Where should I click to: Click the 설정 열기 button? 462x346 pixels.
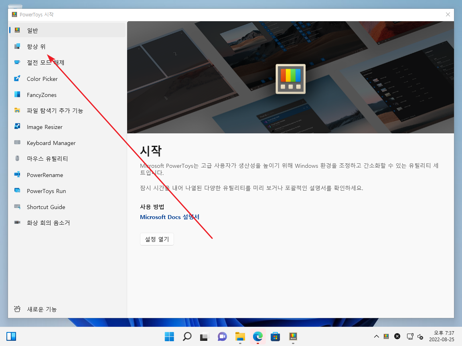click(157, 239)
